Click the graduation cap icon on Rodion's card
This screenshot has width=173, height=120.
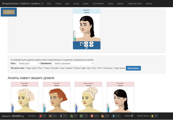(x=86, y=48)
